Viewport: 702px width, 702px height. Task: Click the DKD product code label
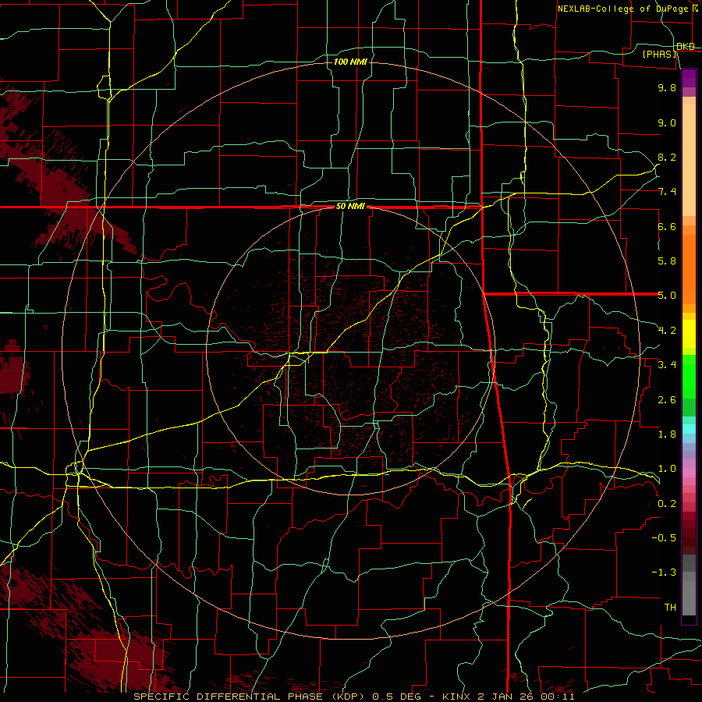(686, 46)
